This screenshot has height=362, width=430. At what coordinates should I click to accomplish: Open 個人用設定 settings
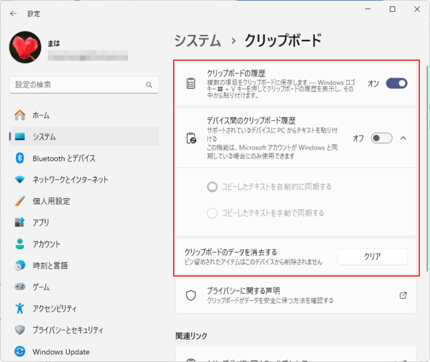click(84, 201)
